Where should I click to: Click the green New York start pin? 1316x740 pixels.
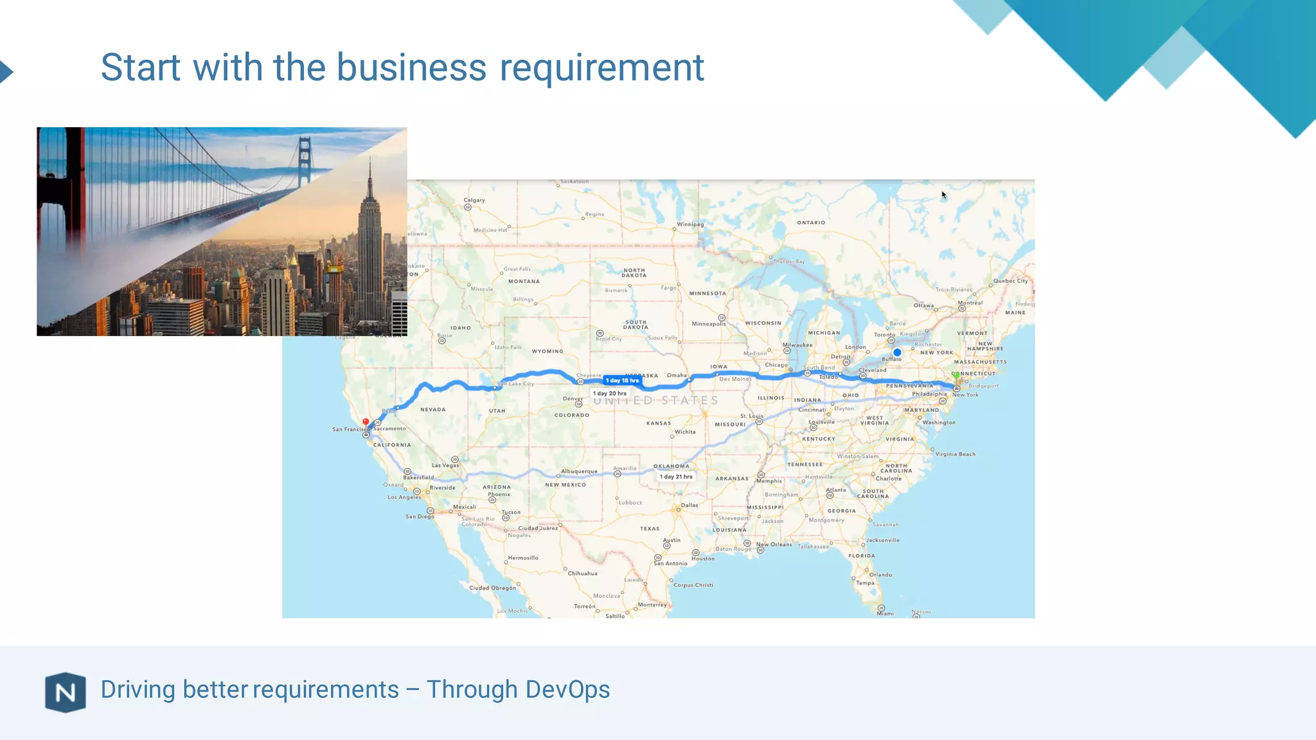coord(956,375)
